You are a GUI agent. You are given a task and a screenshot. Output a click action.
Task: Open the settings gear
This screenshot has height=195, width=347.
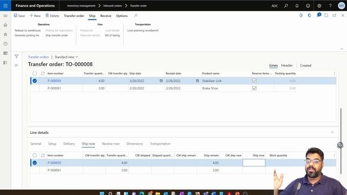tap(319, 6)
